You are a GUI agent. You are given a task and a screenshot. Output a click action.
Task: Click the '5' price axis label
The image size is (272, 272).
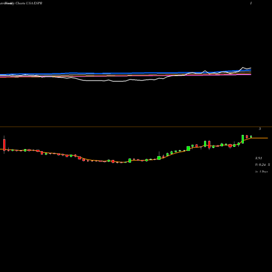coord(260,129)
